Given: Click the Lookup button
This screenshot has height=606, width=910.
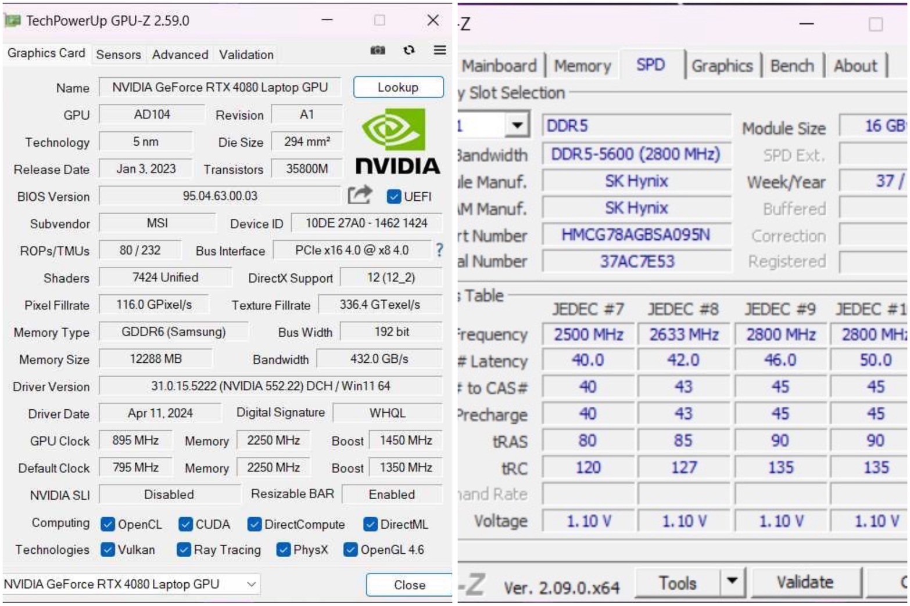Looking at the screenshot, I should [398, 87].
